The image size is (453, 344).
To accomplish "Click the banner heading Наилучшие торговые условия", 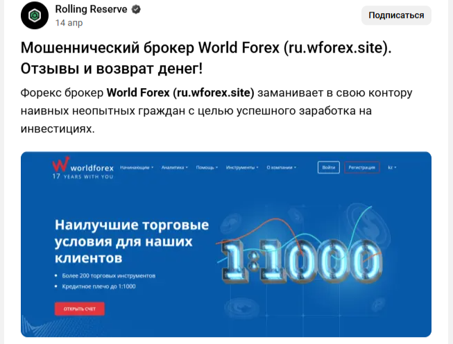I will coord(132,241).
